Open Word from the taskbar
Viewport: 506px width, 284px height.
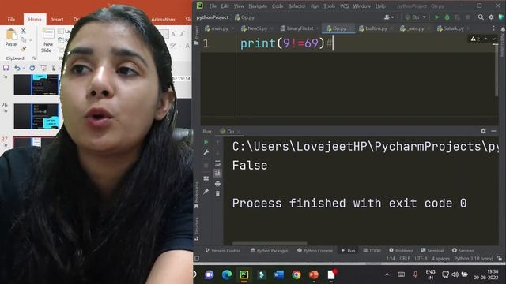[279, 275]
